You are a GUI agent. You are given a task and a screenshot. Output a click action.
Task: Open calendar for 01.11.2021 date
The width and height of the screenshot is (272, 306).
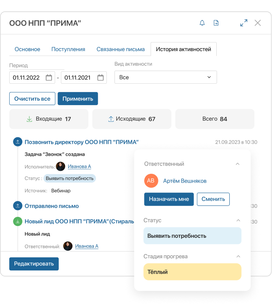point(101,77)
